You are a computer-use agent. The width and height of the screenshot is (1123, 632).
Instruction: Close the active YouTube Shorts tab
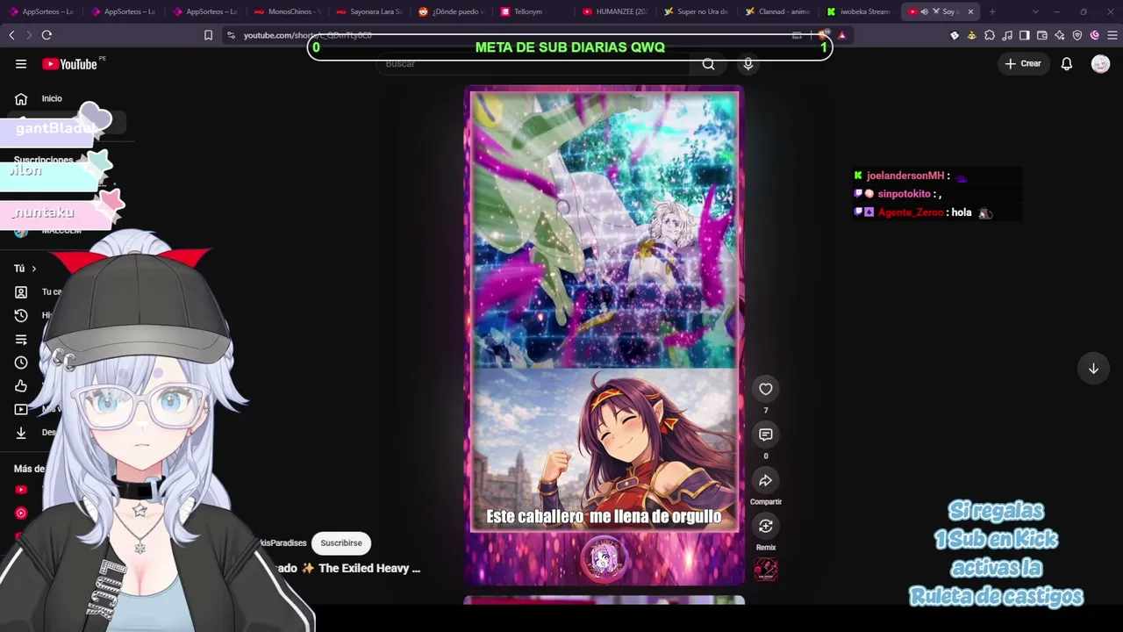click(x=970, y=11)
